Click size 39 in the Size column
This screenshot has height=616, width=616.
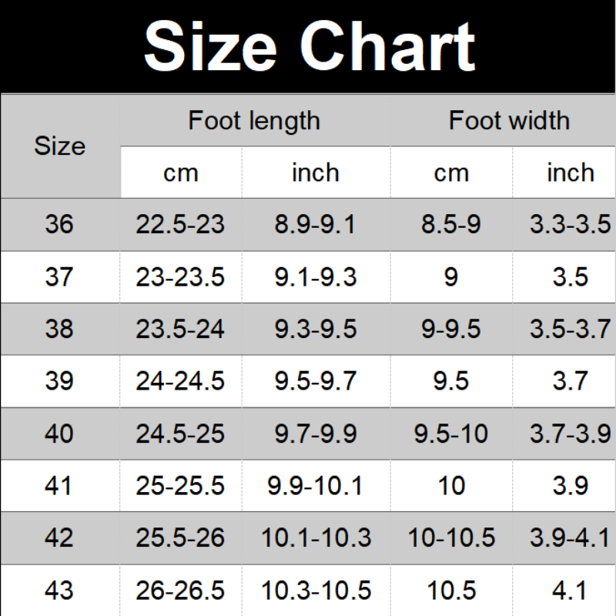tap(59, 381)
